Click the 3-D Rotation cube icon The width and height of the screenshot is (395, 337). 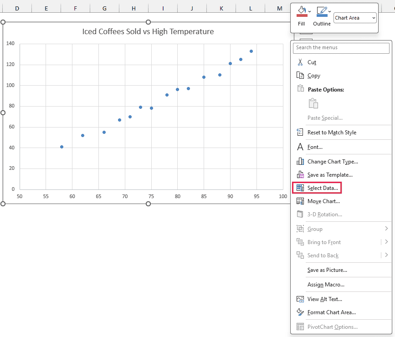(x=300, y=214)
